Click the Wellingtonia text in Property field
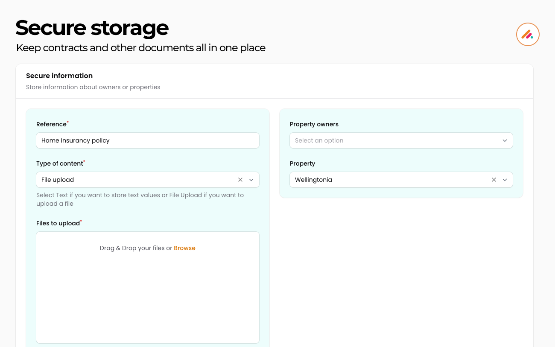The image size is (555, 347). tap(313, 180)
